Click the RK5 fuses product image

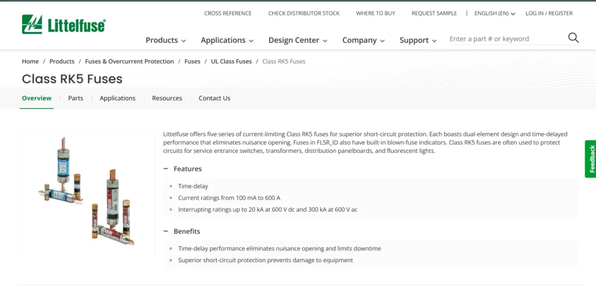coord(88,194)
